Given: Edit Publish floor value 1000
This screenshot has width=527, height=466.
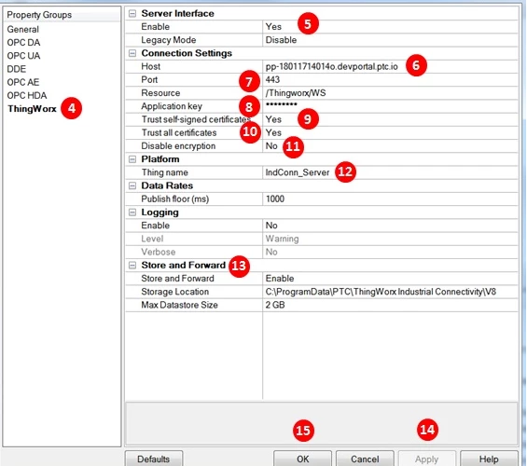Looking at the screenshot, I should coord(390,199).
